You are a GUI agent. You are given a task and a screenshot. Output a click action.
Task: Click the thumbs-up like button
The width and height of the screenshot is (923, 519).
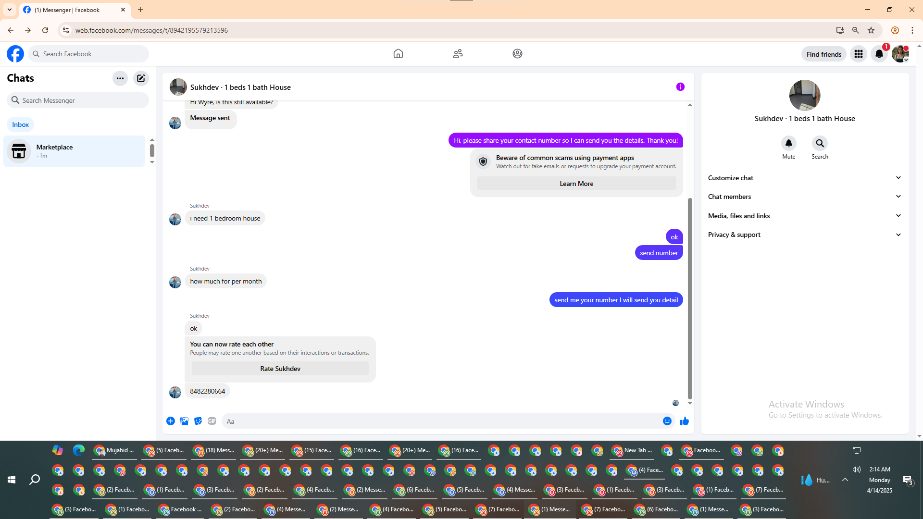pyautogui.click(x=685, y=421)
